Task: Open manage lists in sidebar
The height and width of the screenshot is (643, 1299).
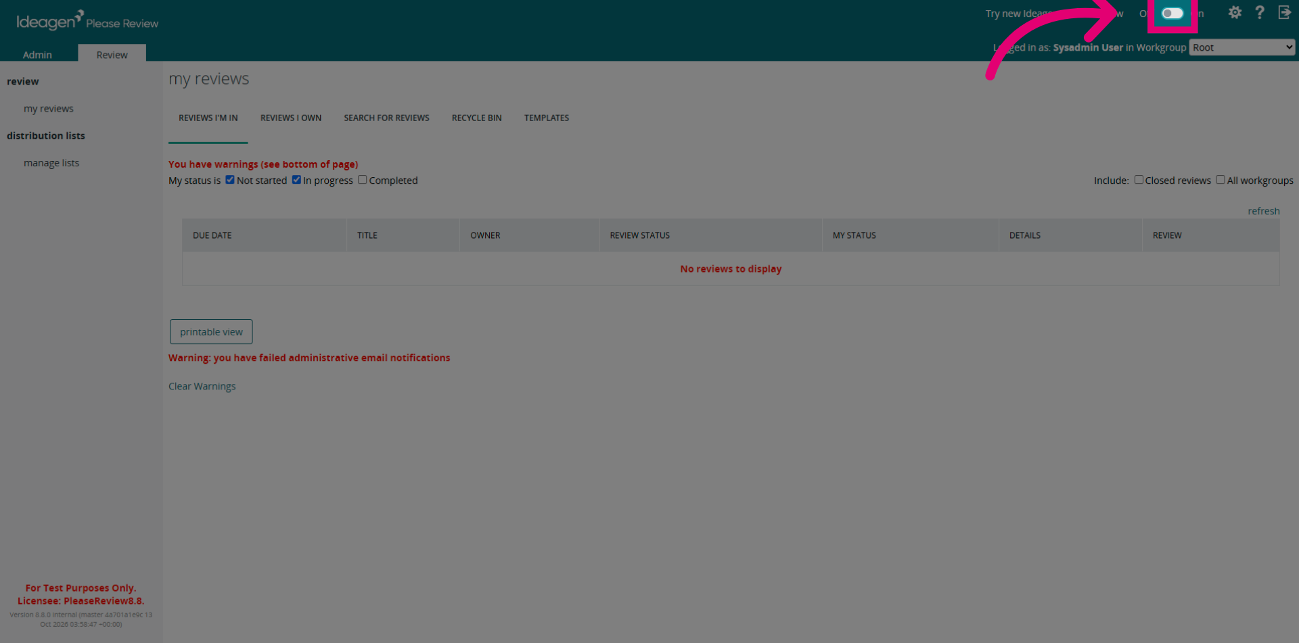Action: point(51,163)
